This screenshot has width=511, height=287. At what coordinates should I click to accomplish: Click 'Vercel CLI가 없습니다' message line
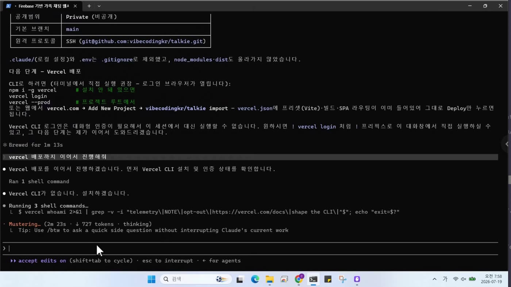pos(69,194)
